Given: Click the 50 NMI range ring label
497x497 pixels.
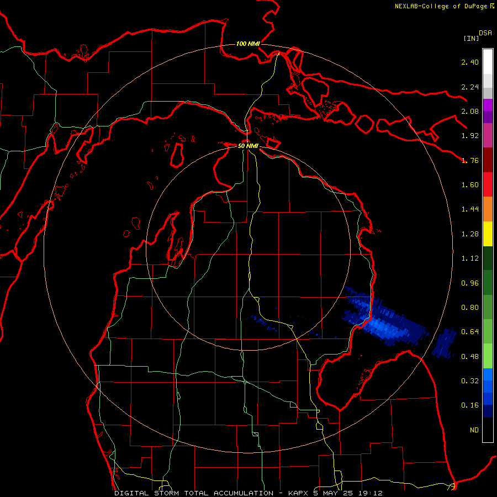Looking at the screenshot, I should click(x=248, y=146).
